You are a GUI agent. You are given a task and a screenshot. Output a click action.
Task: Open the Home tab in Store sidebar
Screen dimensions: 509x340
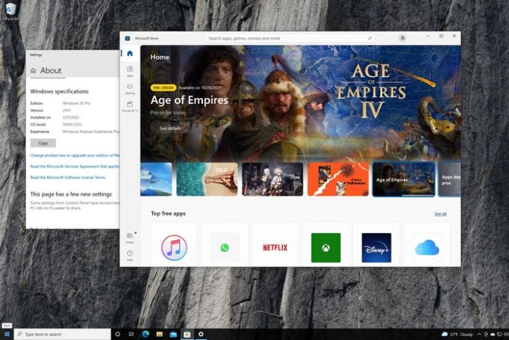(130, 53)
